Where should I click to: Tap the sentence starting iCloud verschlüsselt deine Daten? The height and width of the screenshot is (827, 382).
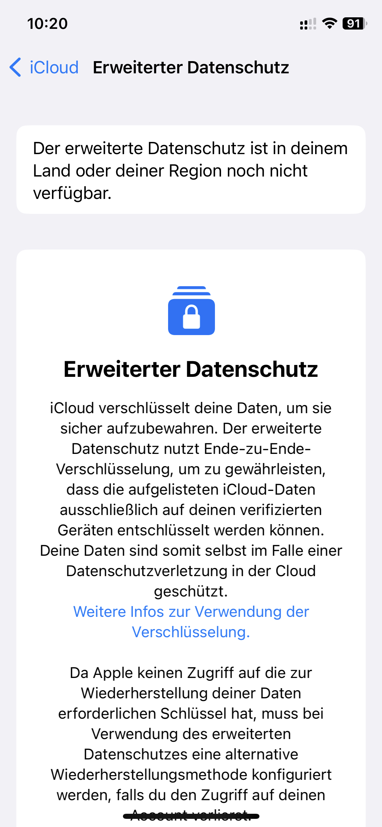coord(191,408)
